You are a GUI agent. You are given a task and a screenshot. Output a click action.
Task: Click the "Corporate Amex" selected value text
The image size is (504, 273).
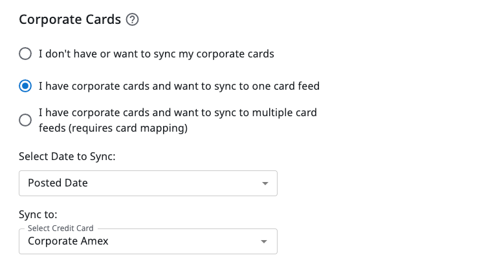click(68, 241)
